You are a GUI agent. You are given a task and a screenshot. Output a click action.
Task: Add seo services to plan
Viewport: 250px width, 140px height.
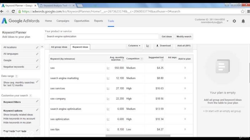[185, 88]
